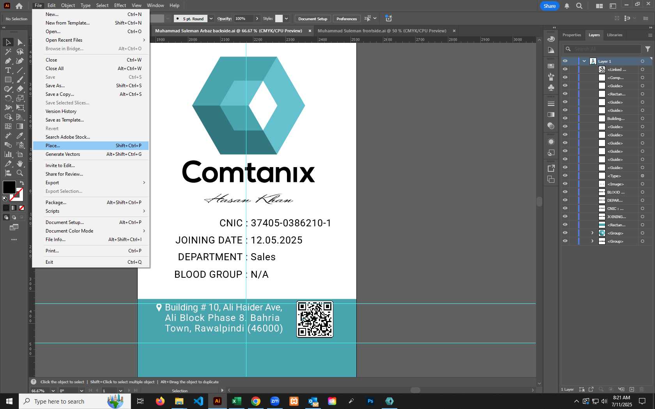Open the Brushes panel from dock
655x409 pixels.
point(551,77)
